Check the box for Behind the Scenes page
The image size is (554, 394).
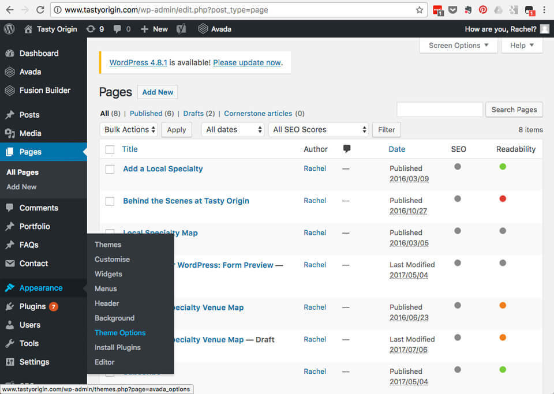coord(110,201)
